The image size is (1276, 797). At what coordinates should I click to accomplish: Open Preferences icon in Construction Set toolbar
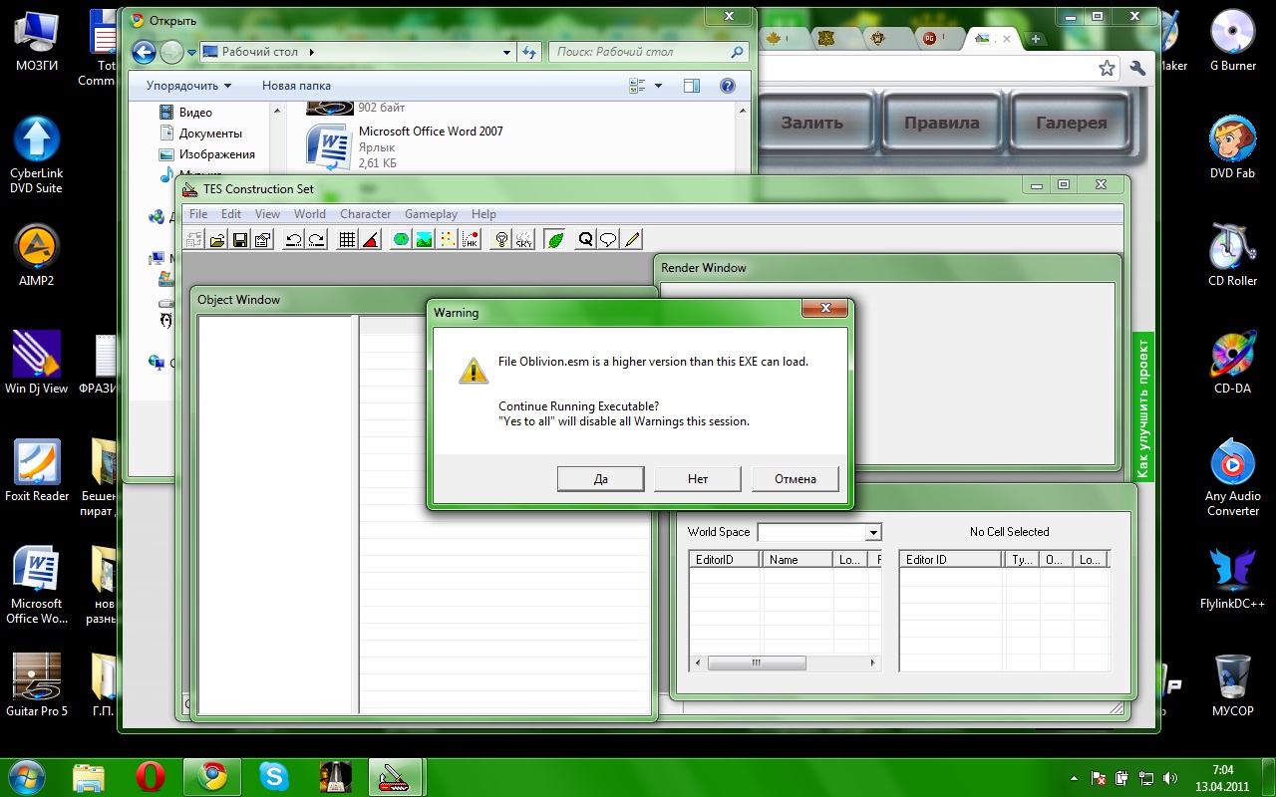(263, 239)
